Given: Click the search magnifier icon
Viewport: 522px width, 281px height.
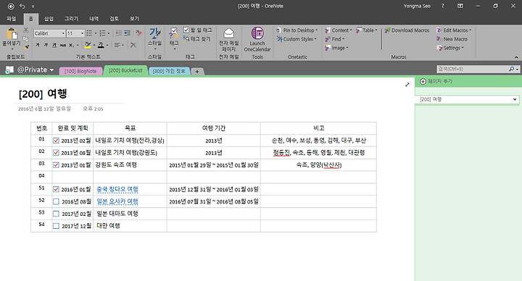Looking at the screenshot, I should pos(512,69).
